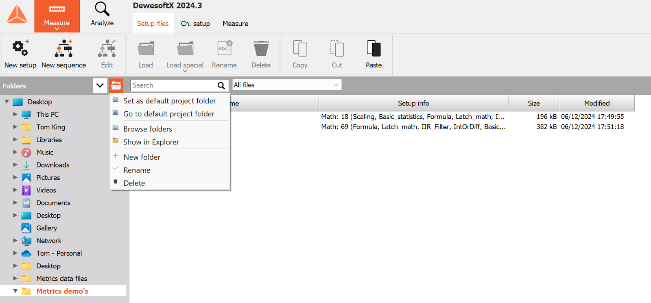The width and height of the screenshot is (651, 303).
Task: Select the Metrics data files folder
Action: [x=61, y=279]
